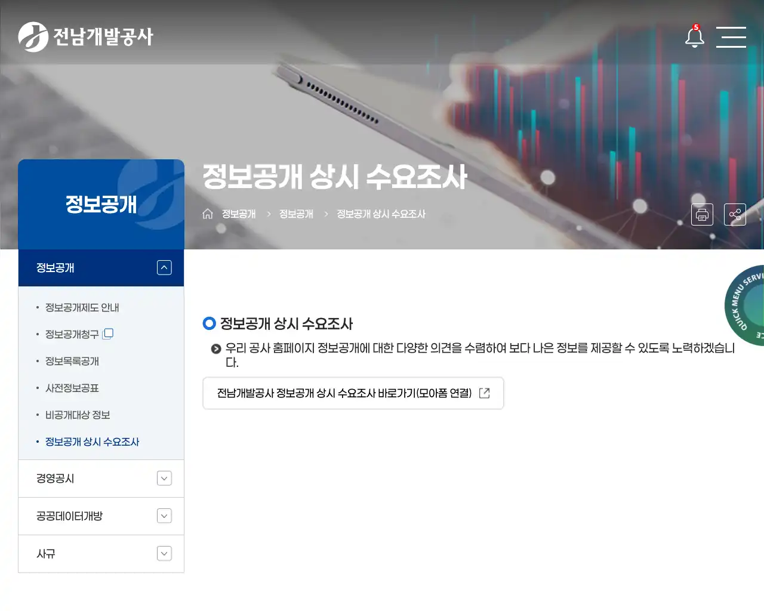Open 정보목록공개 submenu item
The height and width of the screenshot is (611, 764).
72,361
